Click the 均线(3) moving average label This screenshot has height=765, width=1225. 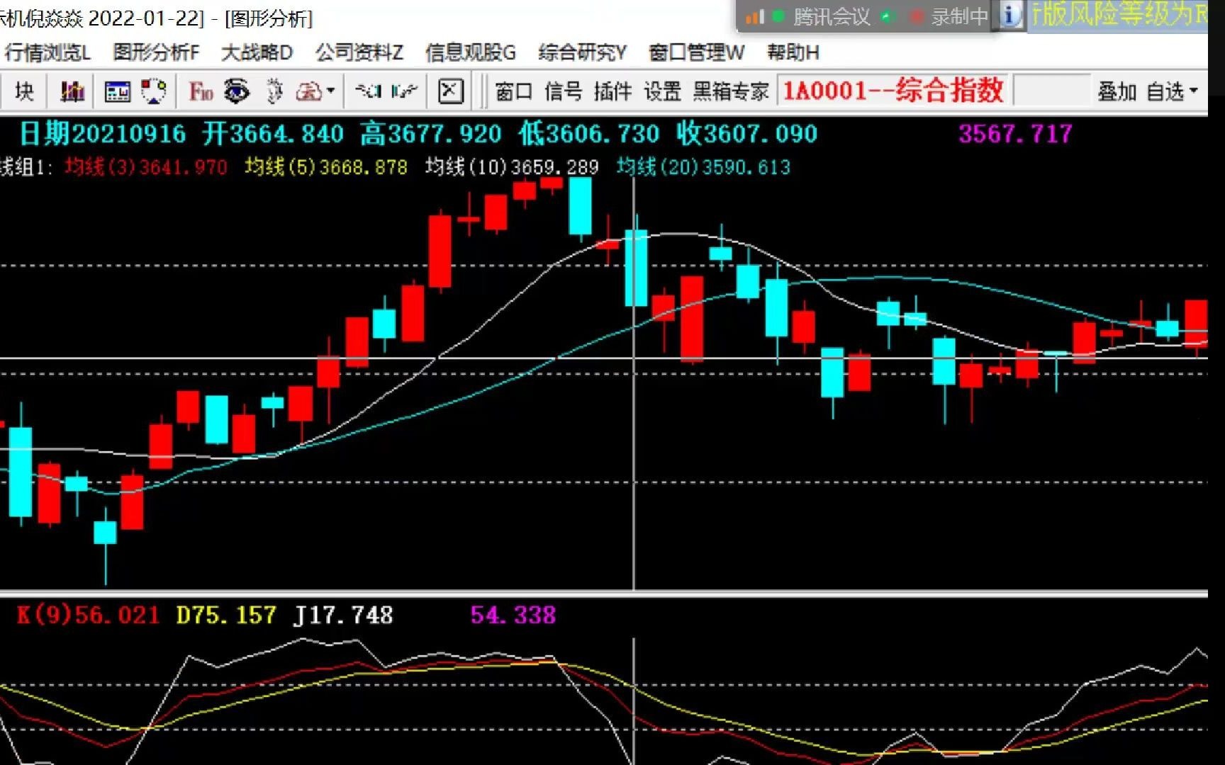pyautogui.click(x=145, y=167)
